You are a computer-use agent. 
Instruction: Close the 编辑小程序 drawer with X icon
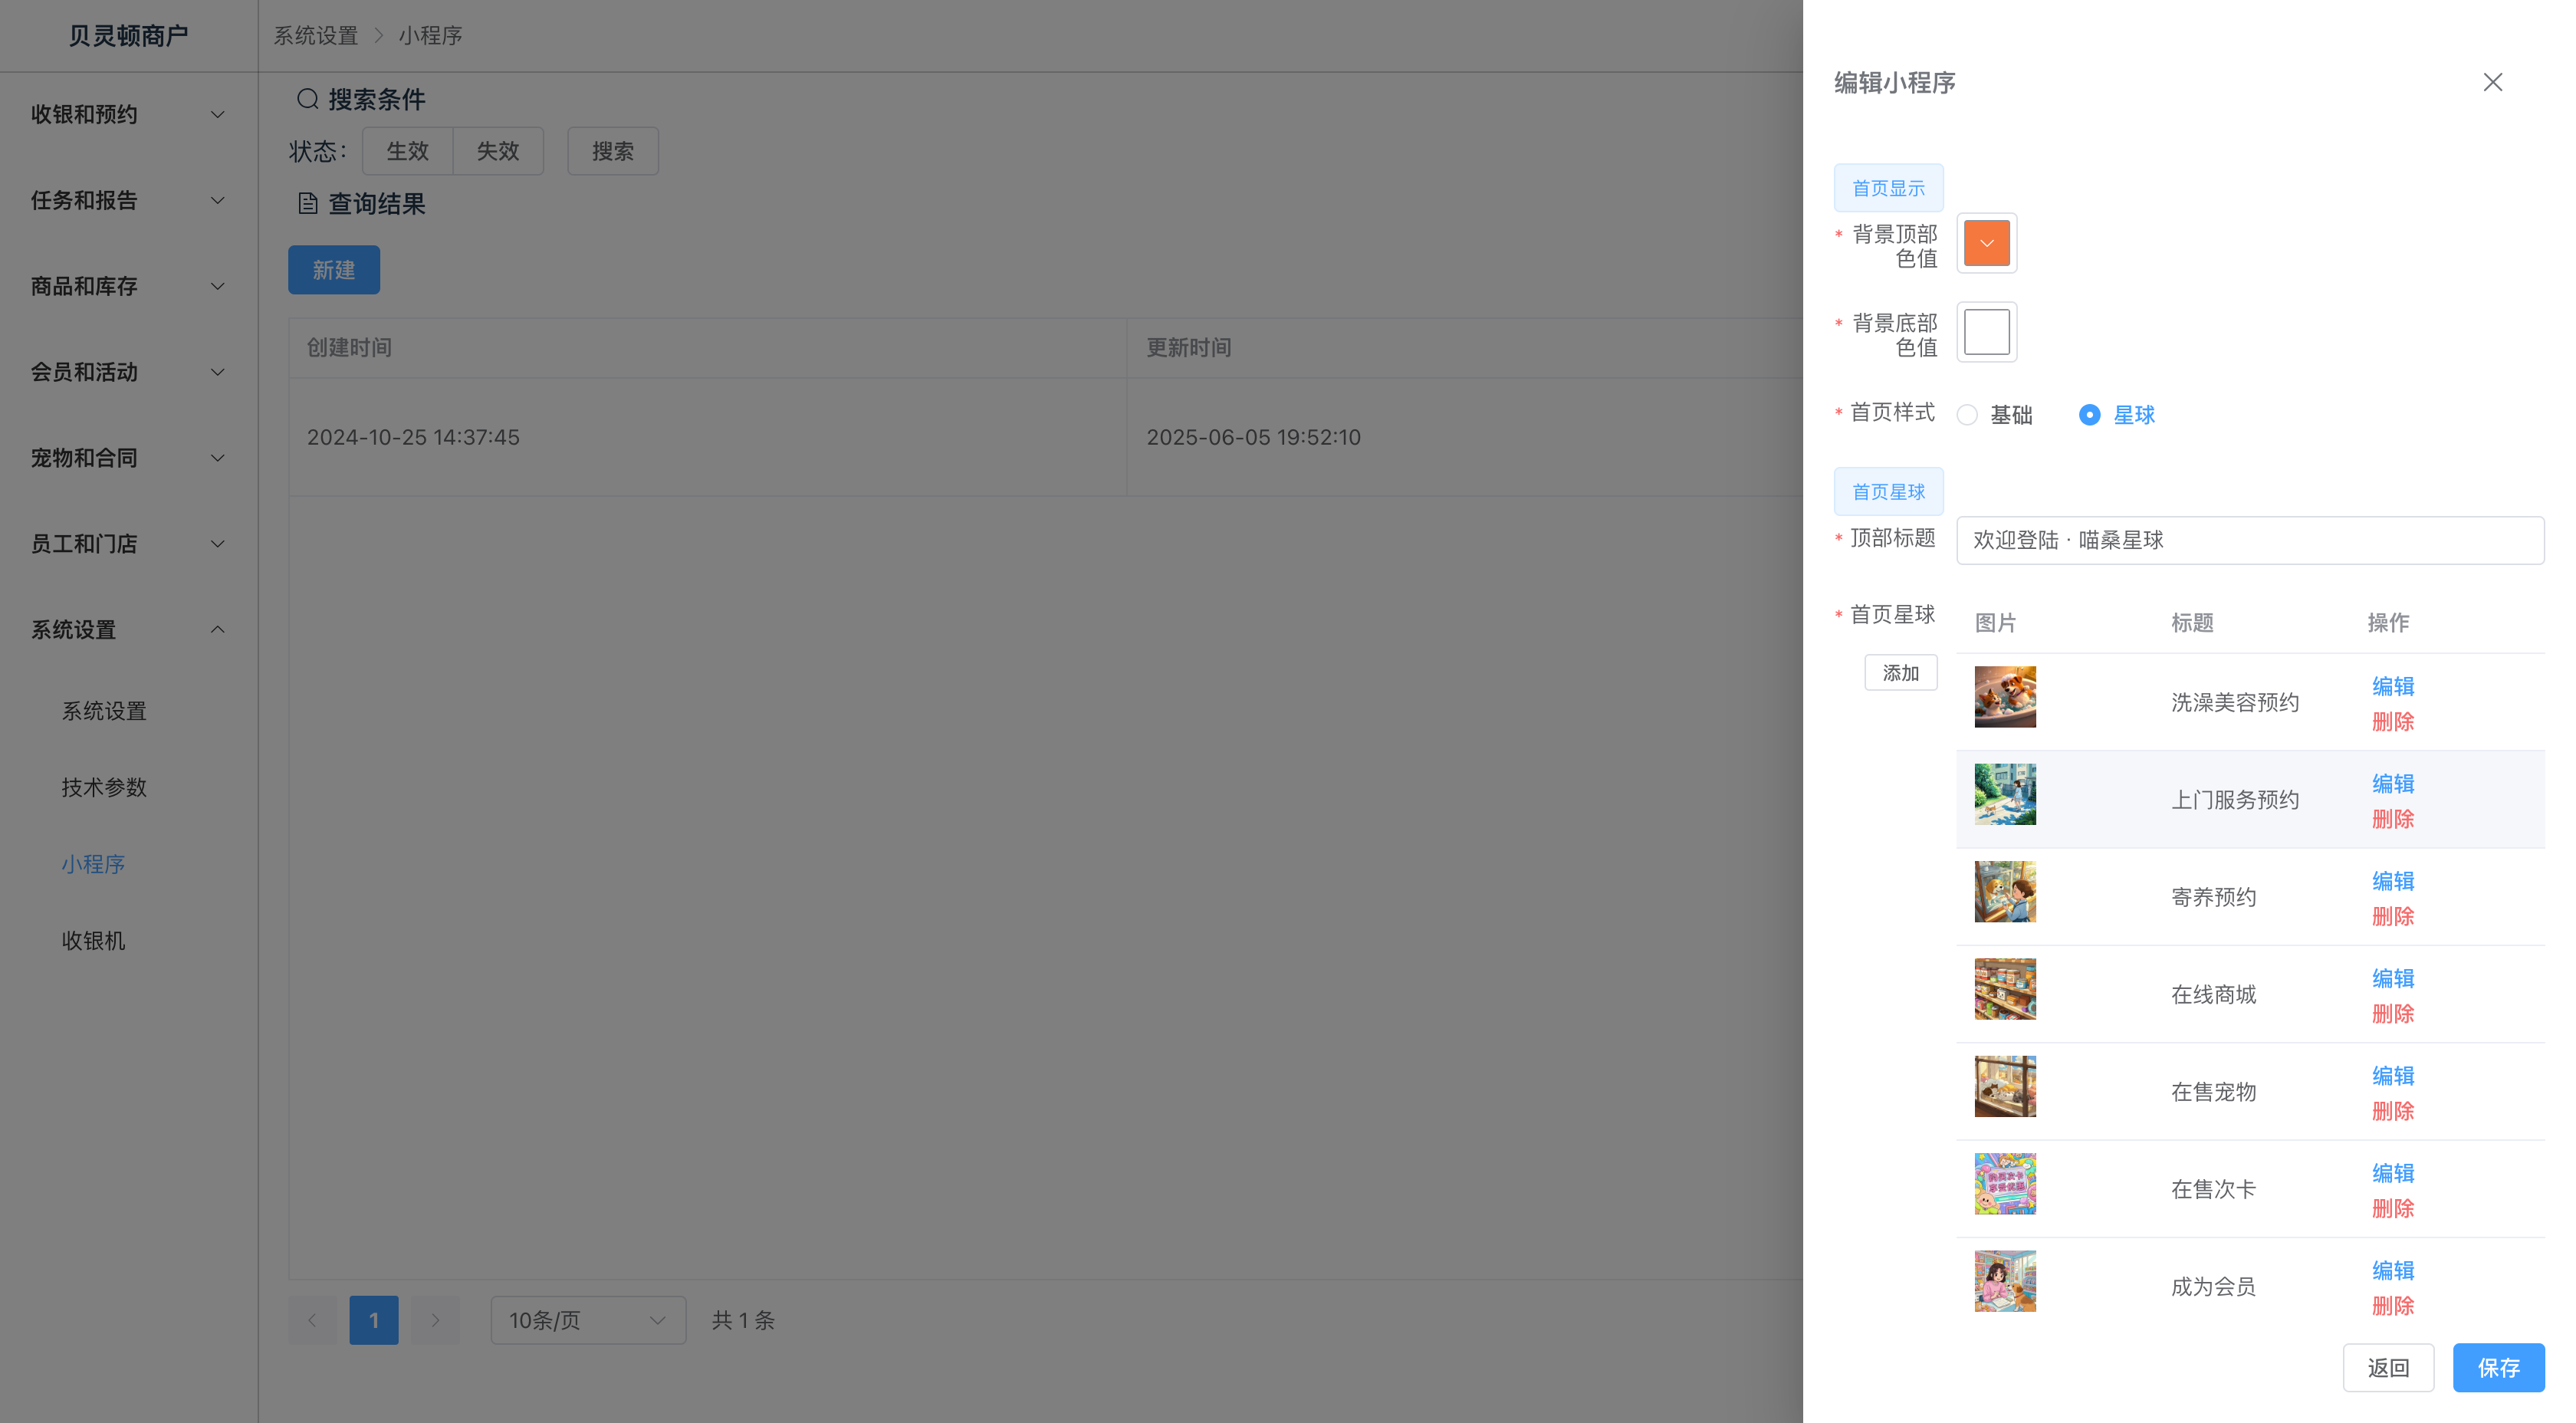click(x=2492, y=82)
